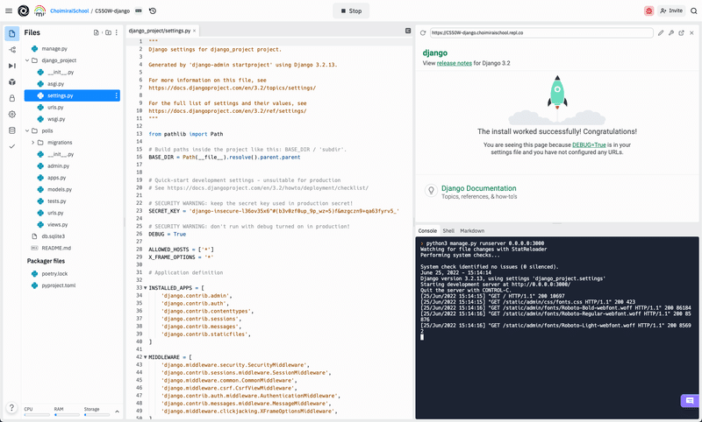Add a new folder in Files

pyautogui.click(x=108, y=32)
